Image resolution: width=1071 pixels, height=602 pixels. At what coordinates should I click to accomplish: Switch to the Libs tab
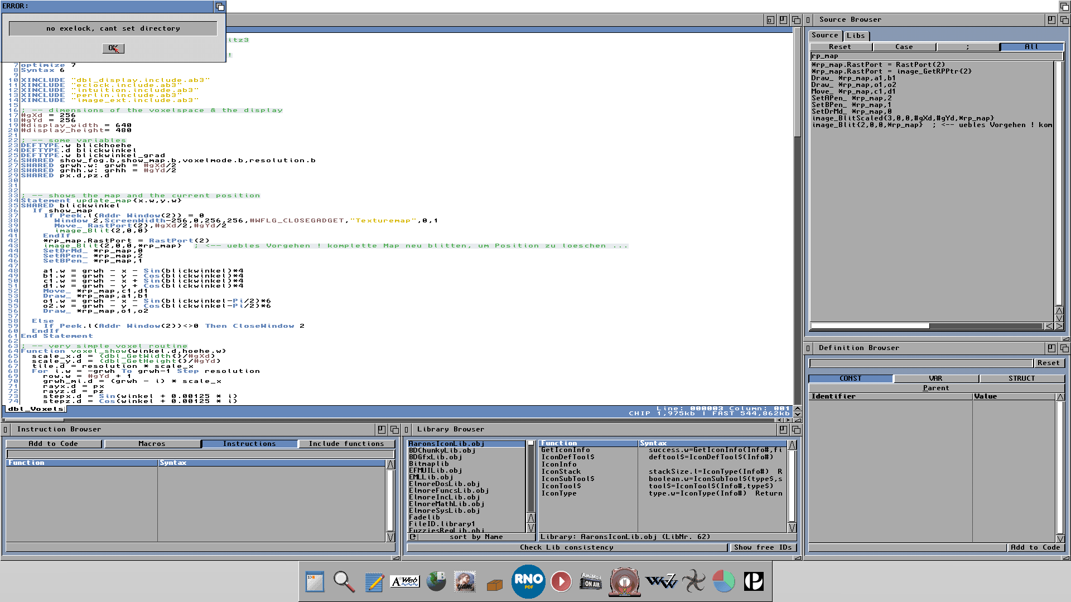(x=855, y=36)
